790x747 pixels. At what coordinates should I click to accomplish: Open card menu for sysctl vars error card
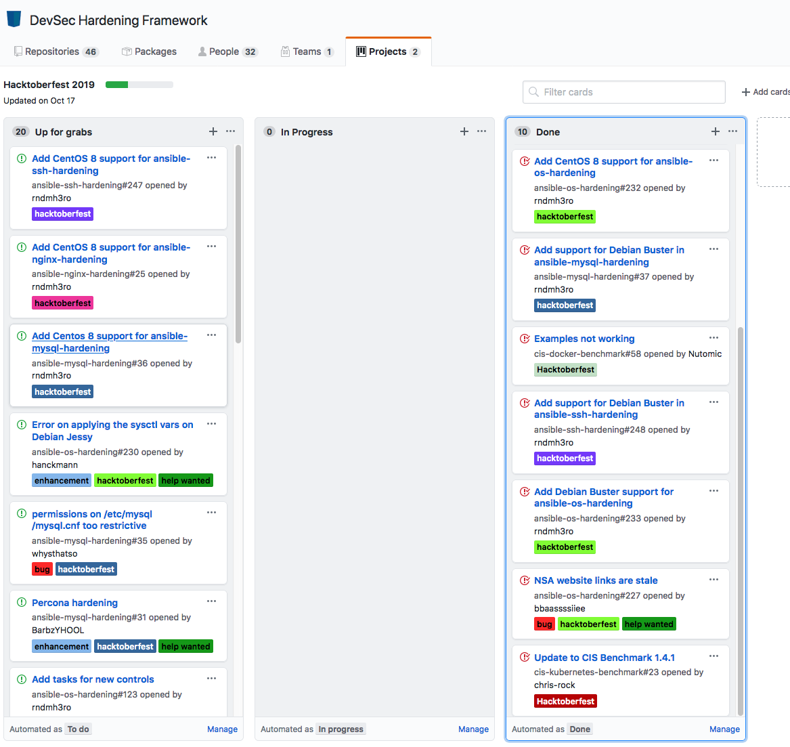(x=212, y=424)
